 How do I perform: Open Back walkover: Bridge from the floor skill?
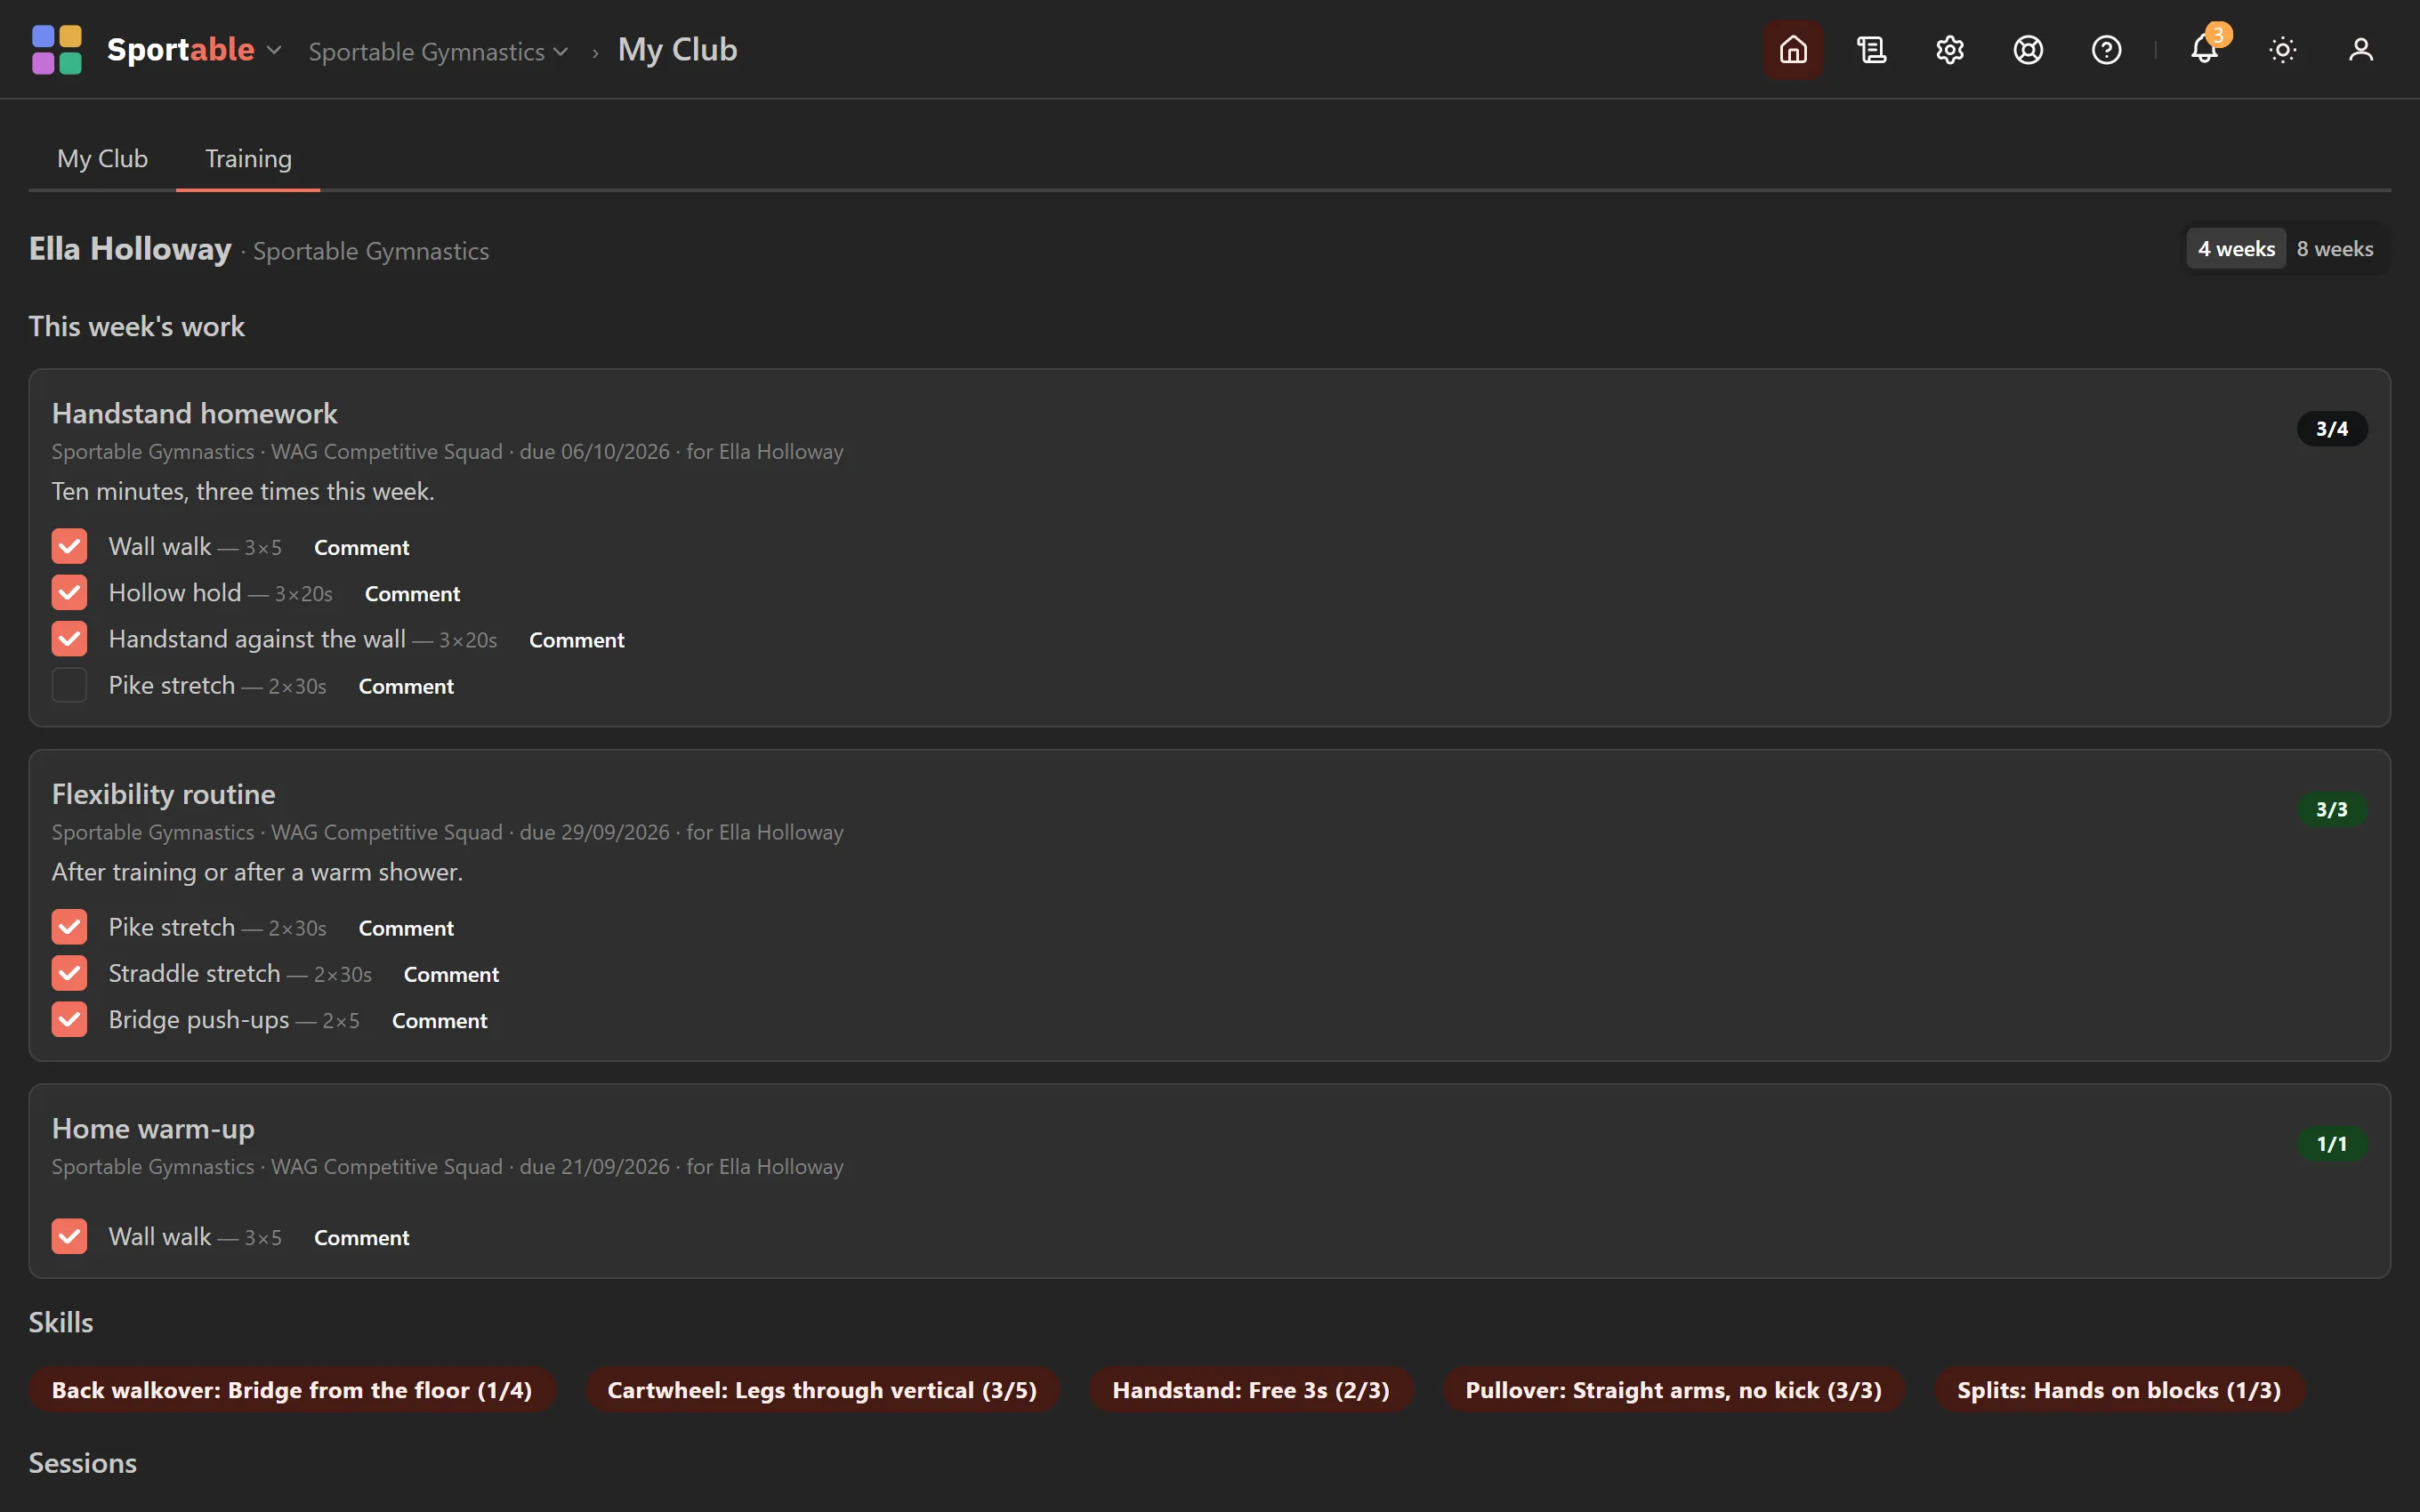(292, 1389)
